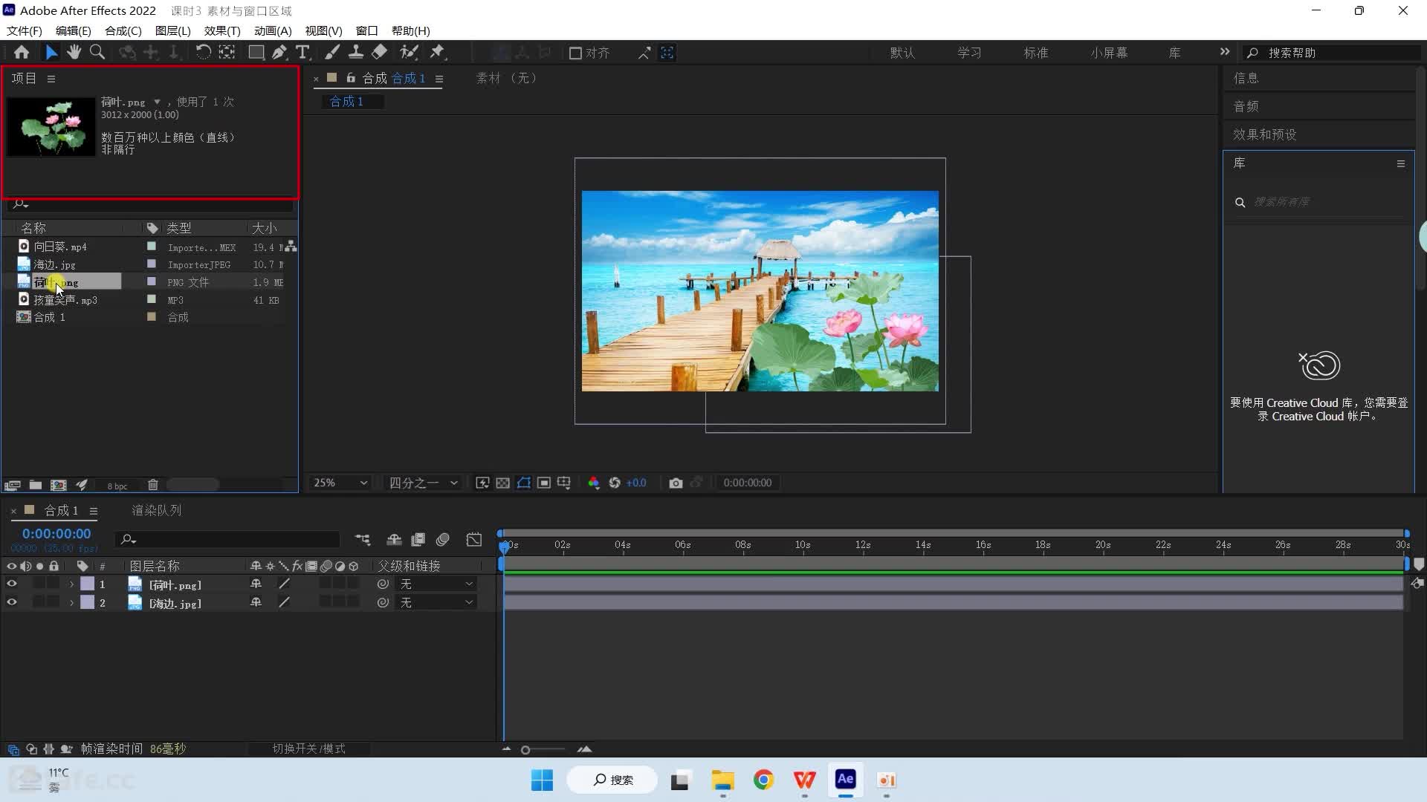Viewport: 1427px width, 802px height.
Task: Toggle lock box for 荷叶.png layer
Action: pos(53,584)
